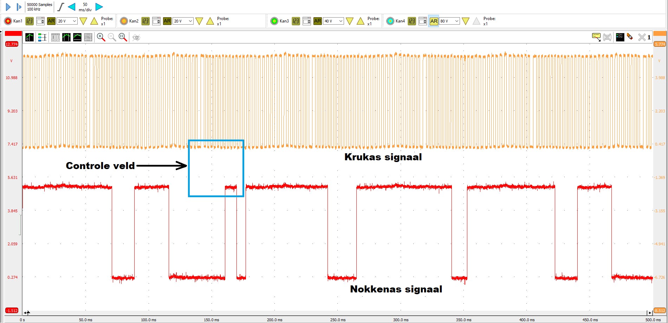
Task: Toggle Kan1 channel on/off
Action: 8,21
